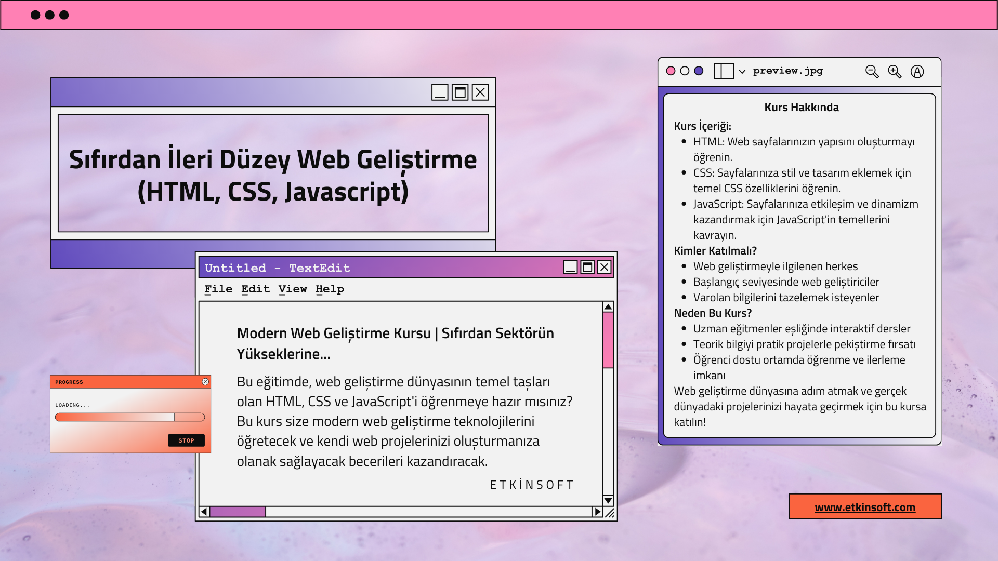
Task: Click the LOADING... label
Action: point(72,405)
